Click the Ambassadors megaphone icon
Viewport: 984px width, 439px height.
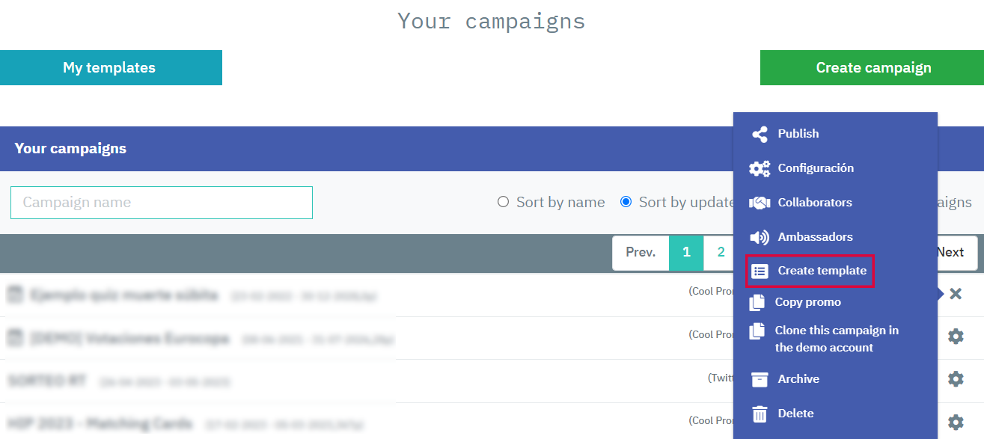(760, 237)
